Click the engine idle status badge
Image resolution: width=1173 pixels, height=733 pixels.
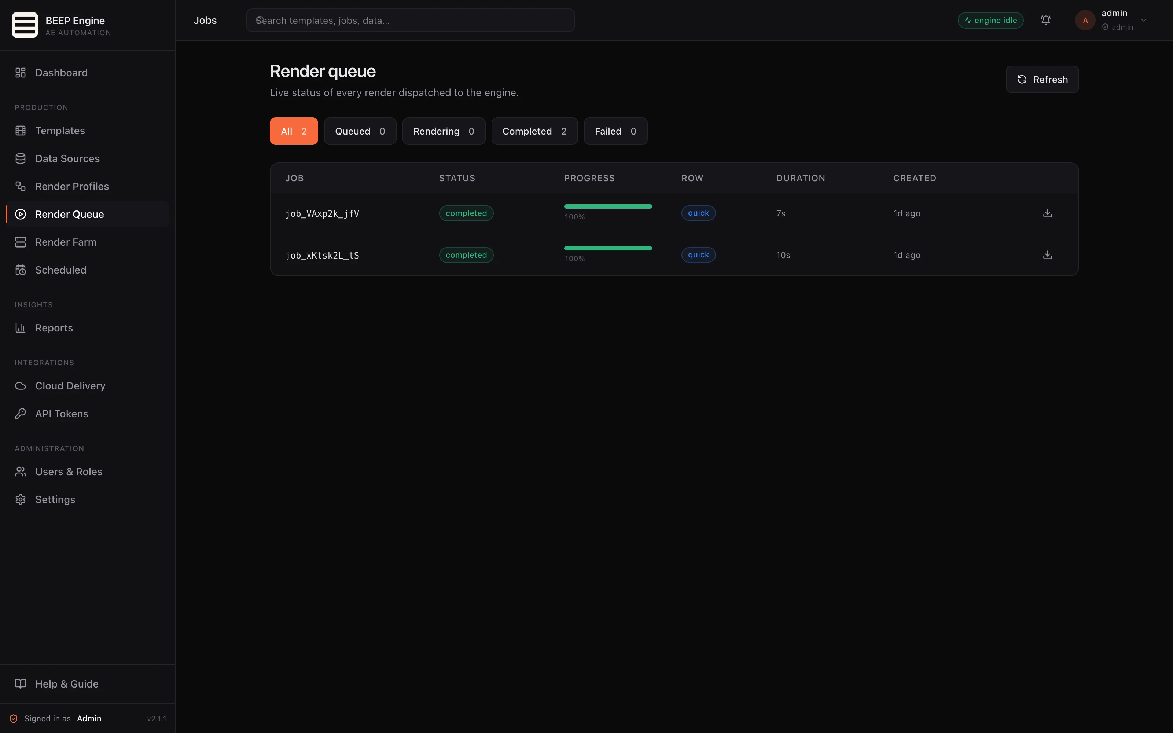point(990,21)
